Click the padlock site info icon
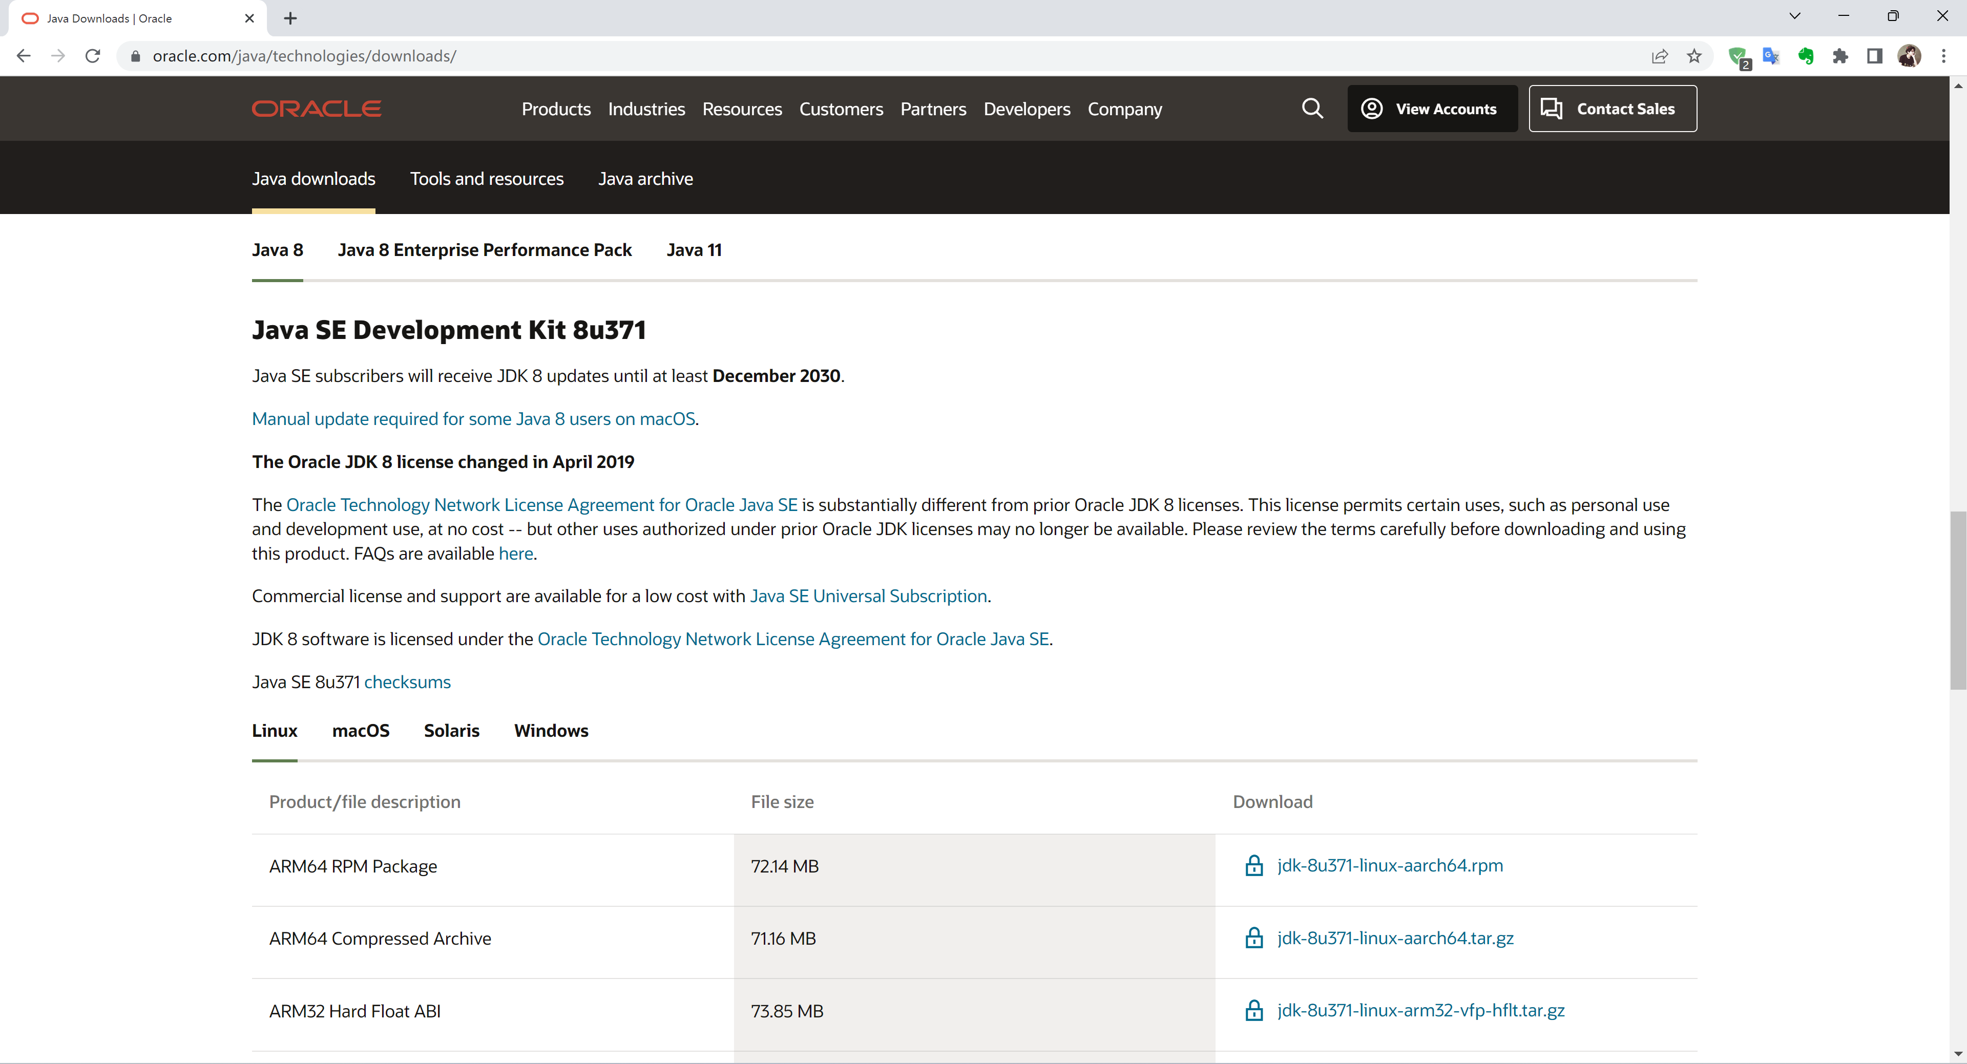This screenshot has height=1064, width=1967. [135, 56]
